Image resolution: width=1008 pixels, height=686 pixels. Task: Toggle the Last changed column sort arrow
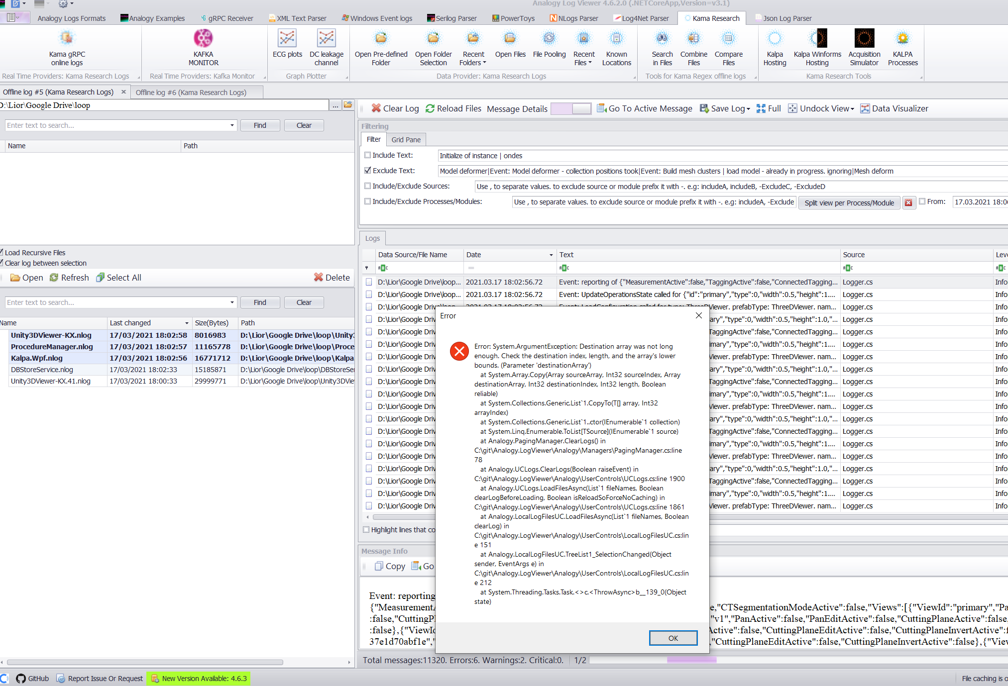187,323
